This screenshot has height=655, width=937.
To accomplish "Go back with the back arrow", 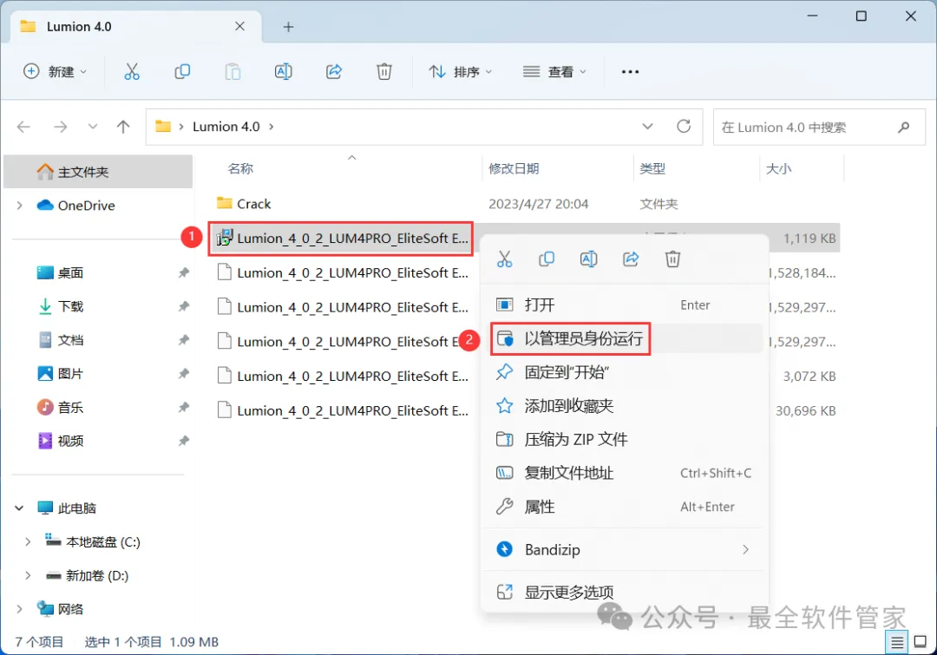I will pyautogui.click(x=23, y=127).
